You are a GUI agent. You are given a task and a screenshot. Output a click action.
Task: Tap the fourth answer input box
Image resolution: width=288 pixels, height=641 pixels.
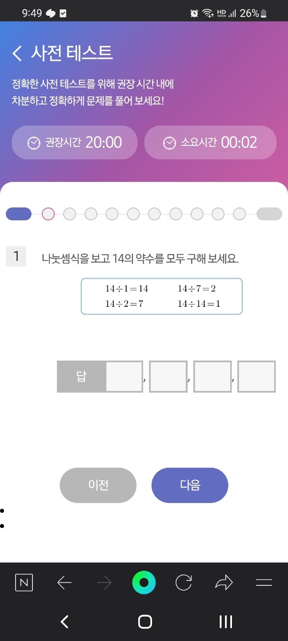click(256, 377)
